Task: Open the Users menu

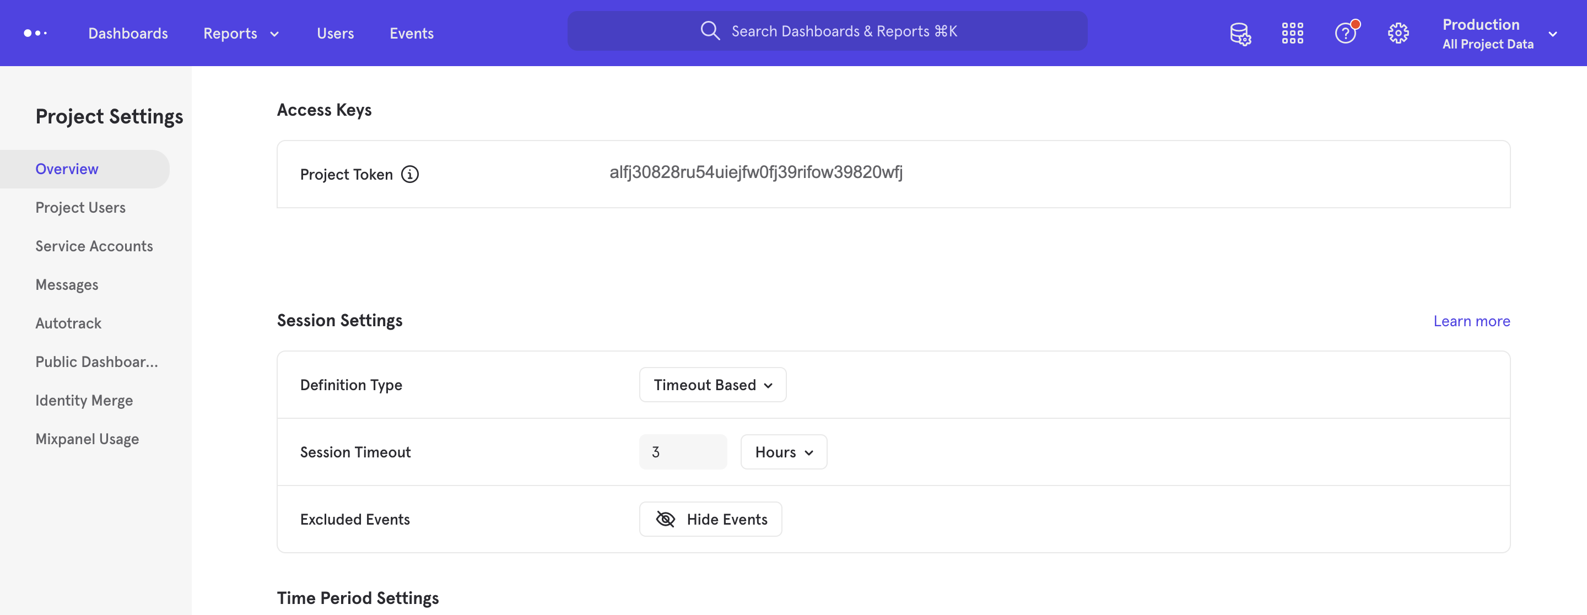Action: point(335,33)
